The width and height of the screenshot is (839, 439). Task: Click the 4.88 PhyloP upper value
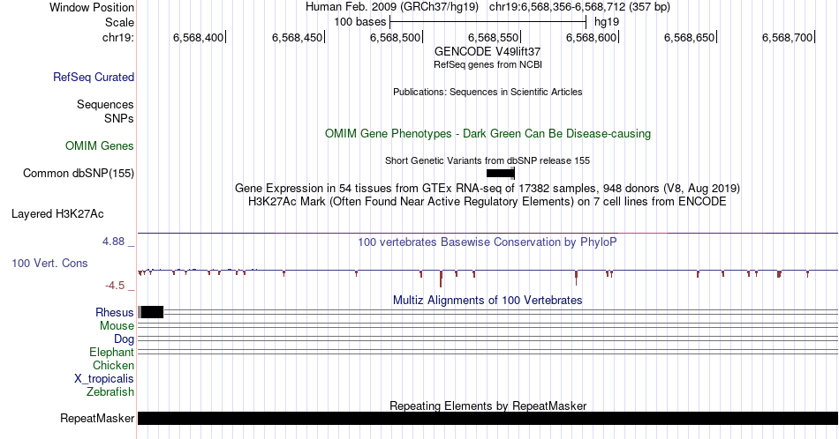113,242
